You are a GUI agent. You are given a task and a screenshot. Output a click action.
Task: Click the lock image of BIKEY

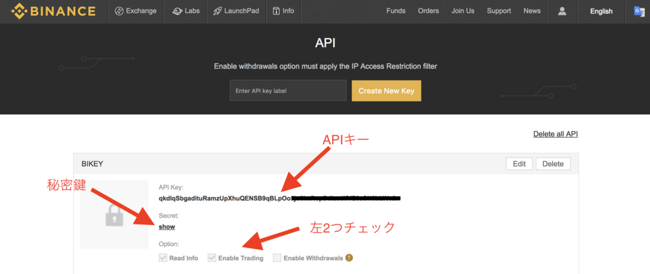114,215
